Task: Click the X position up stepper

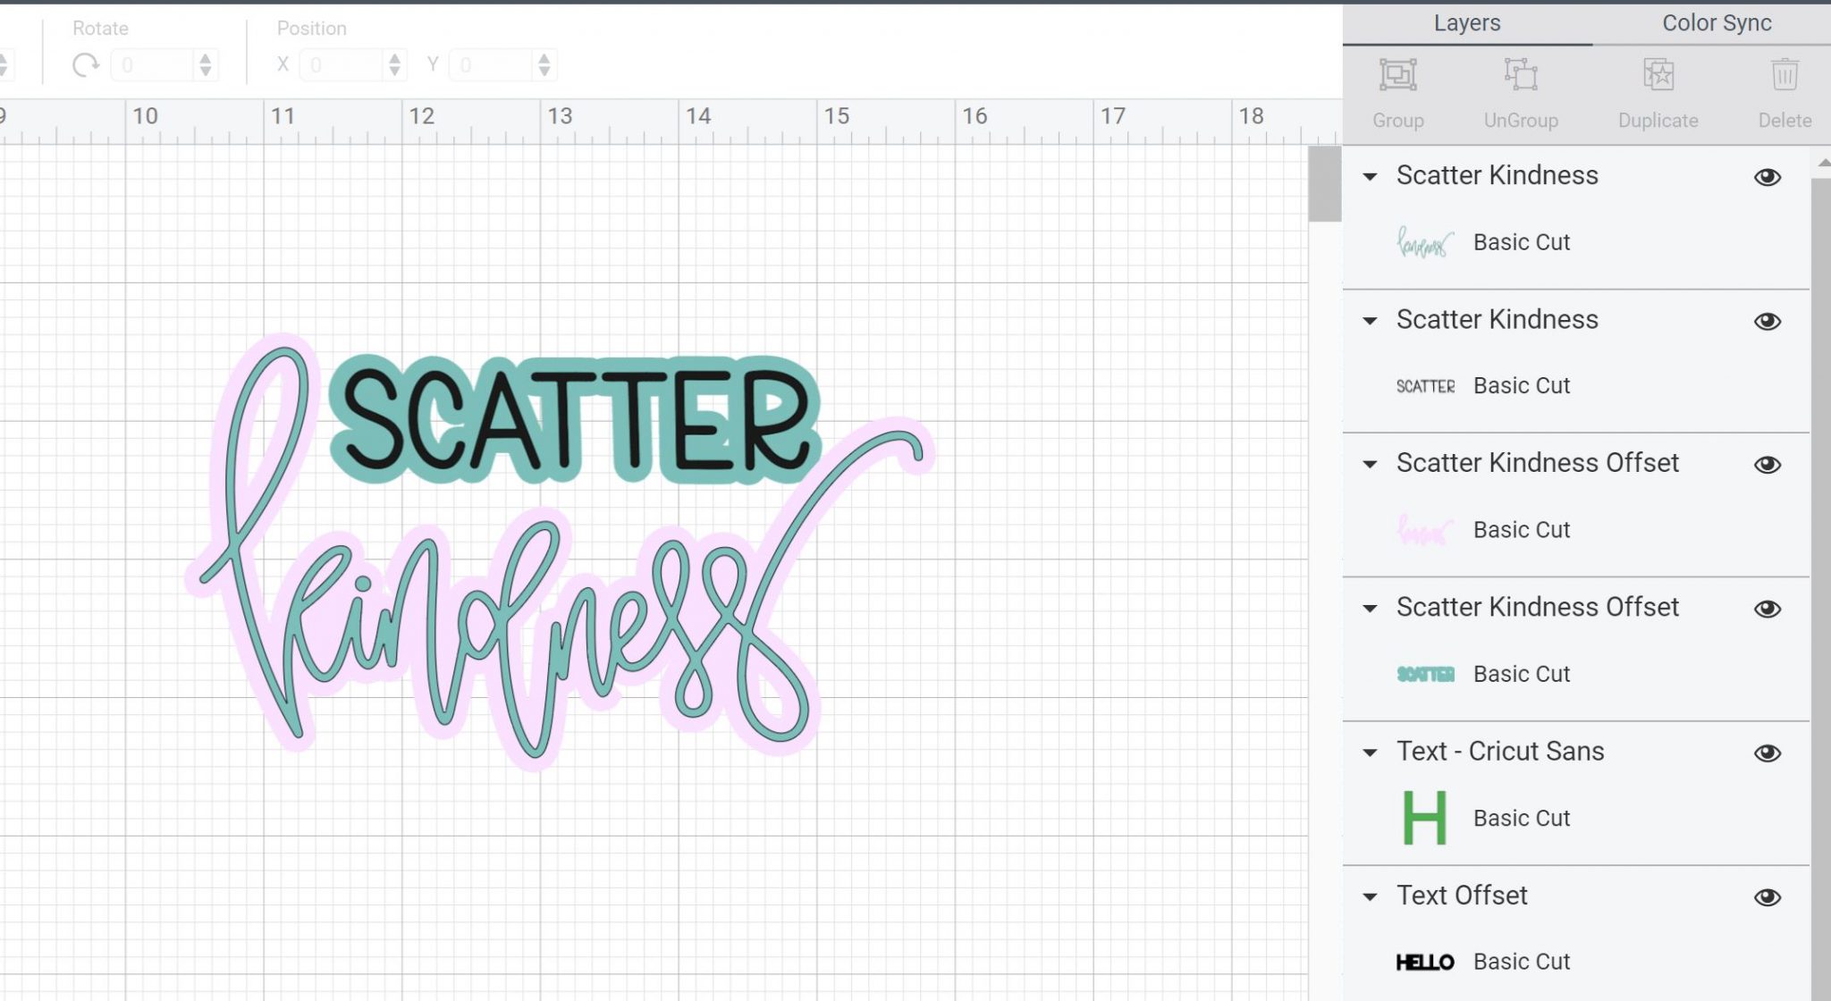Action: 394,58
